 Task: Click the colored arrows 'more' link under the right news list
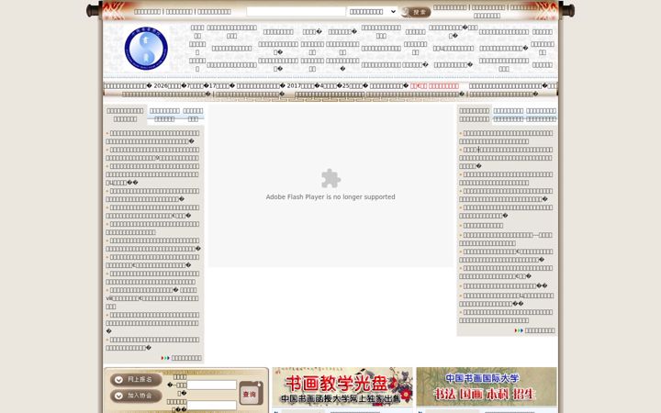click(x=534, y=330)
